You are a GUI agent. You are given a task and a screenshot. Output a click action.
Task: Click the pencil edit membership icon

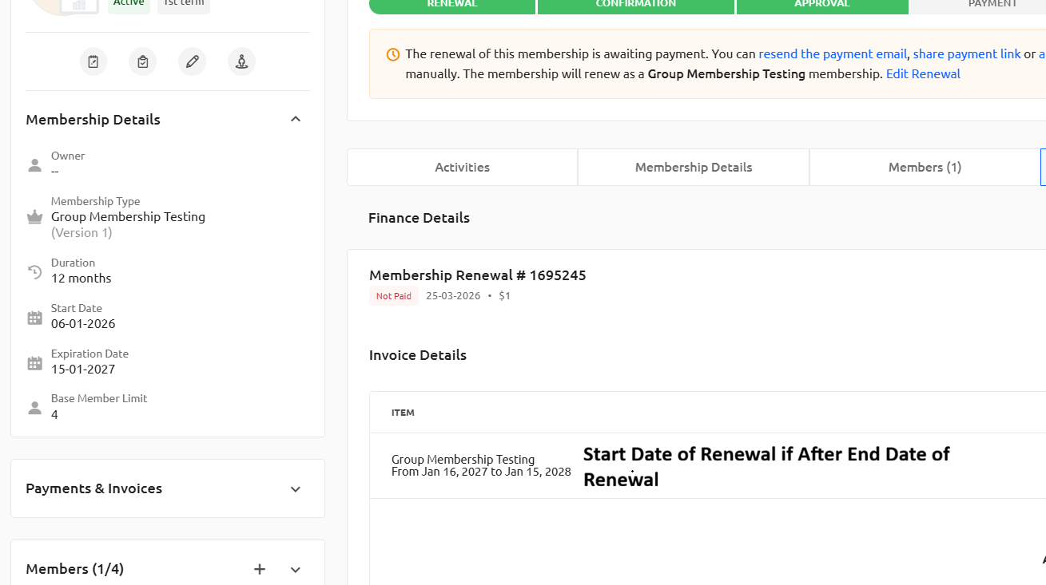193,61
